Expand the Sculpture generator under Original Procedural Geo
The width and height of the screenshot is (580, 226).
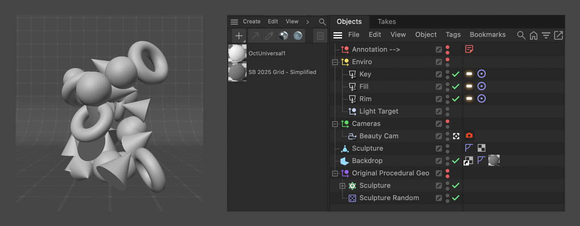pos(342,186)
